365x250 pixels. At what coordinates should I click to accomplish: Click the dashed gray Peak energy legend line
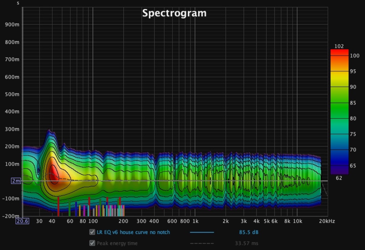tap(202, 243)
